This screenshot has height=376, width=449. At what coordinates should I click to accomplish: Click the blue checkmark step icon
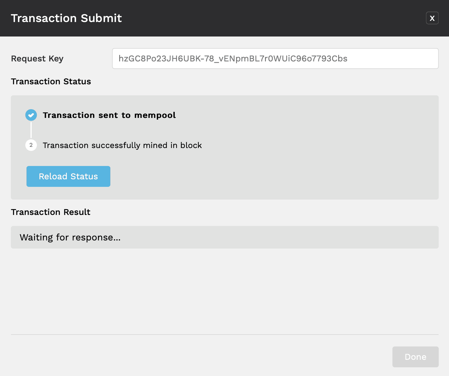pyautogui.click(x=31, y=115)
